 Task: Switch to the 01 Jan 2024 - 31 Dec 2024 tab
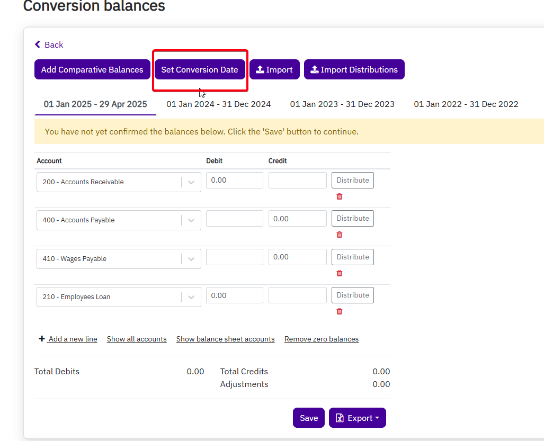218,104
